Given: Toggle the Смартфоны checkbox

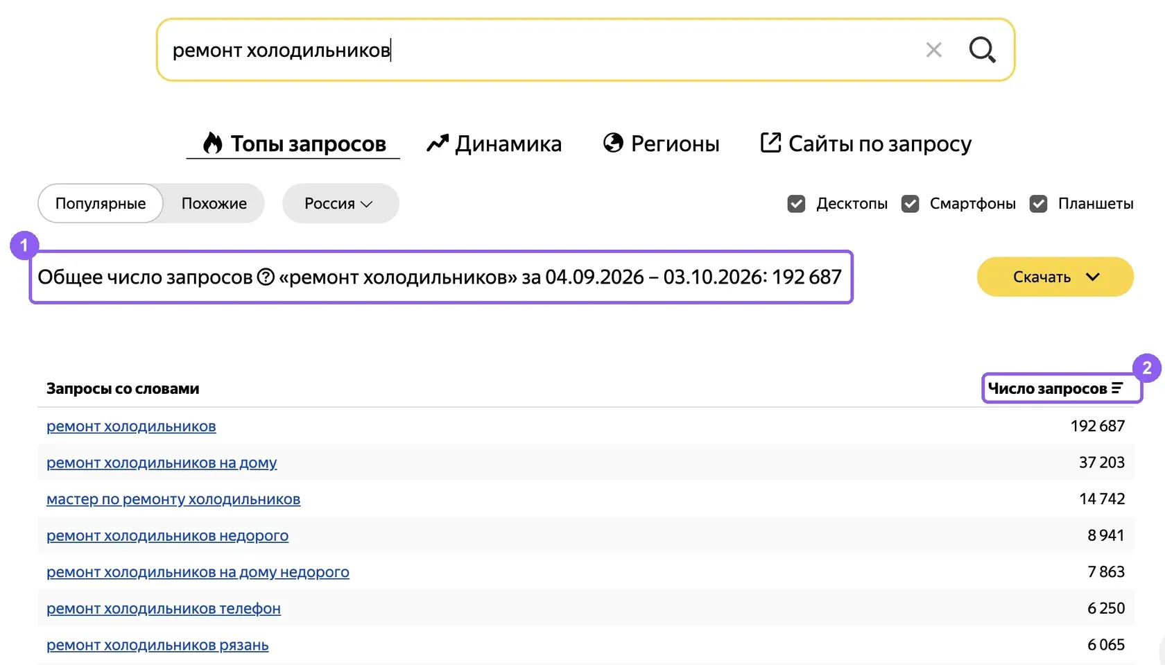Looking at the screenshot, I should [x=910, y=204].
